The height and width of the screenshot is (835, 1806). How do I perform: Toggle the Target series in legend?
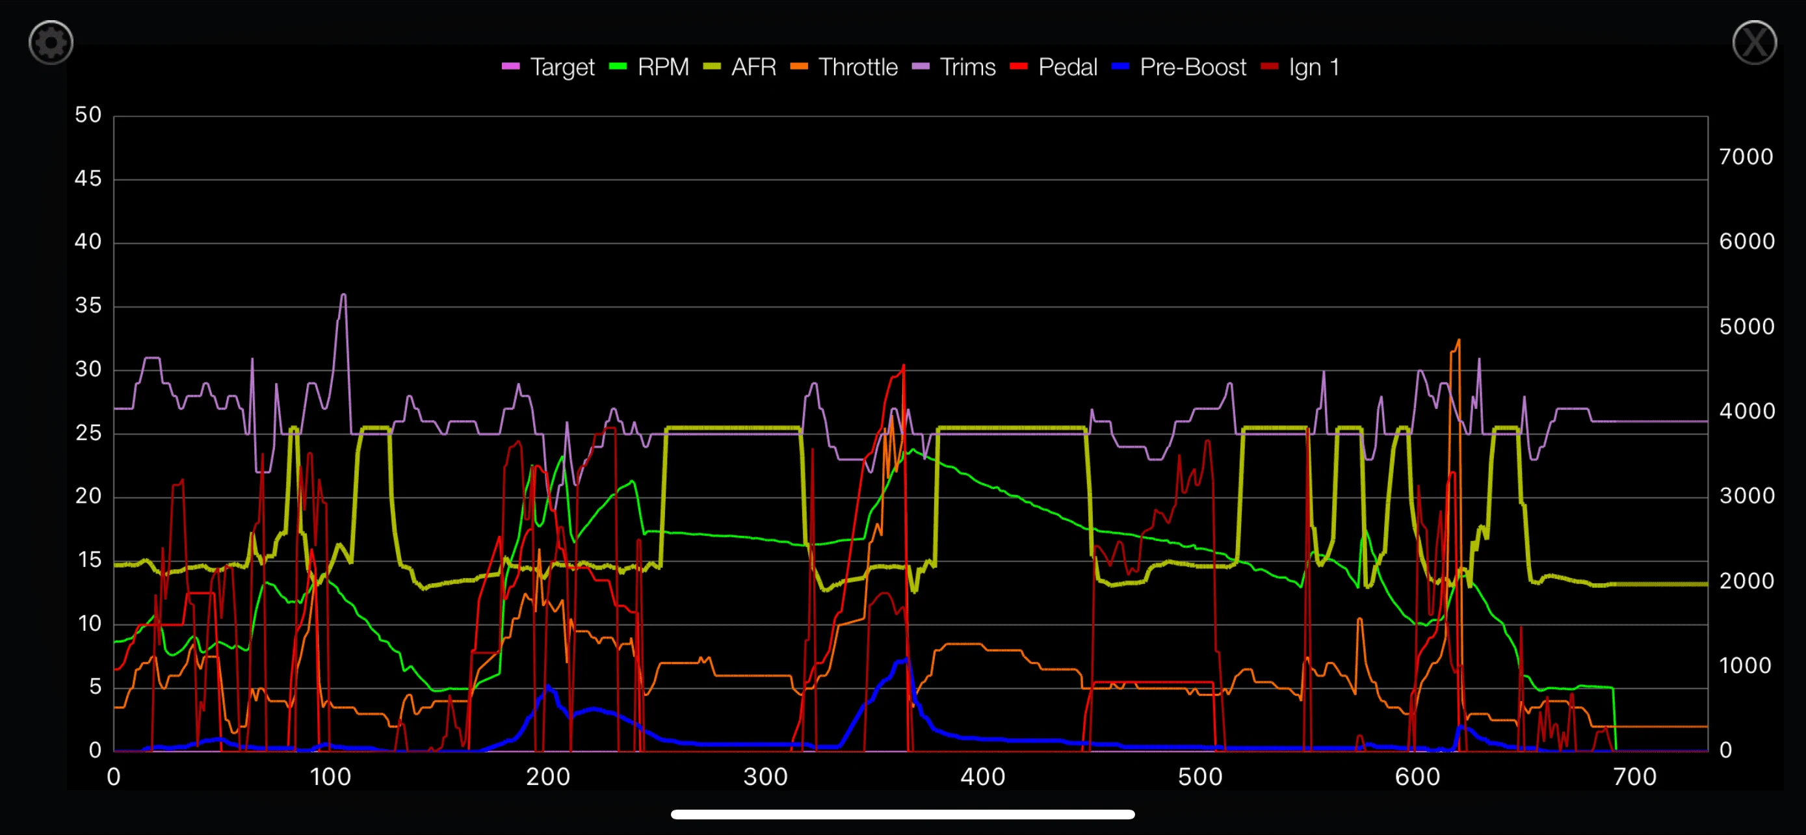click(548, 67)
